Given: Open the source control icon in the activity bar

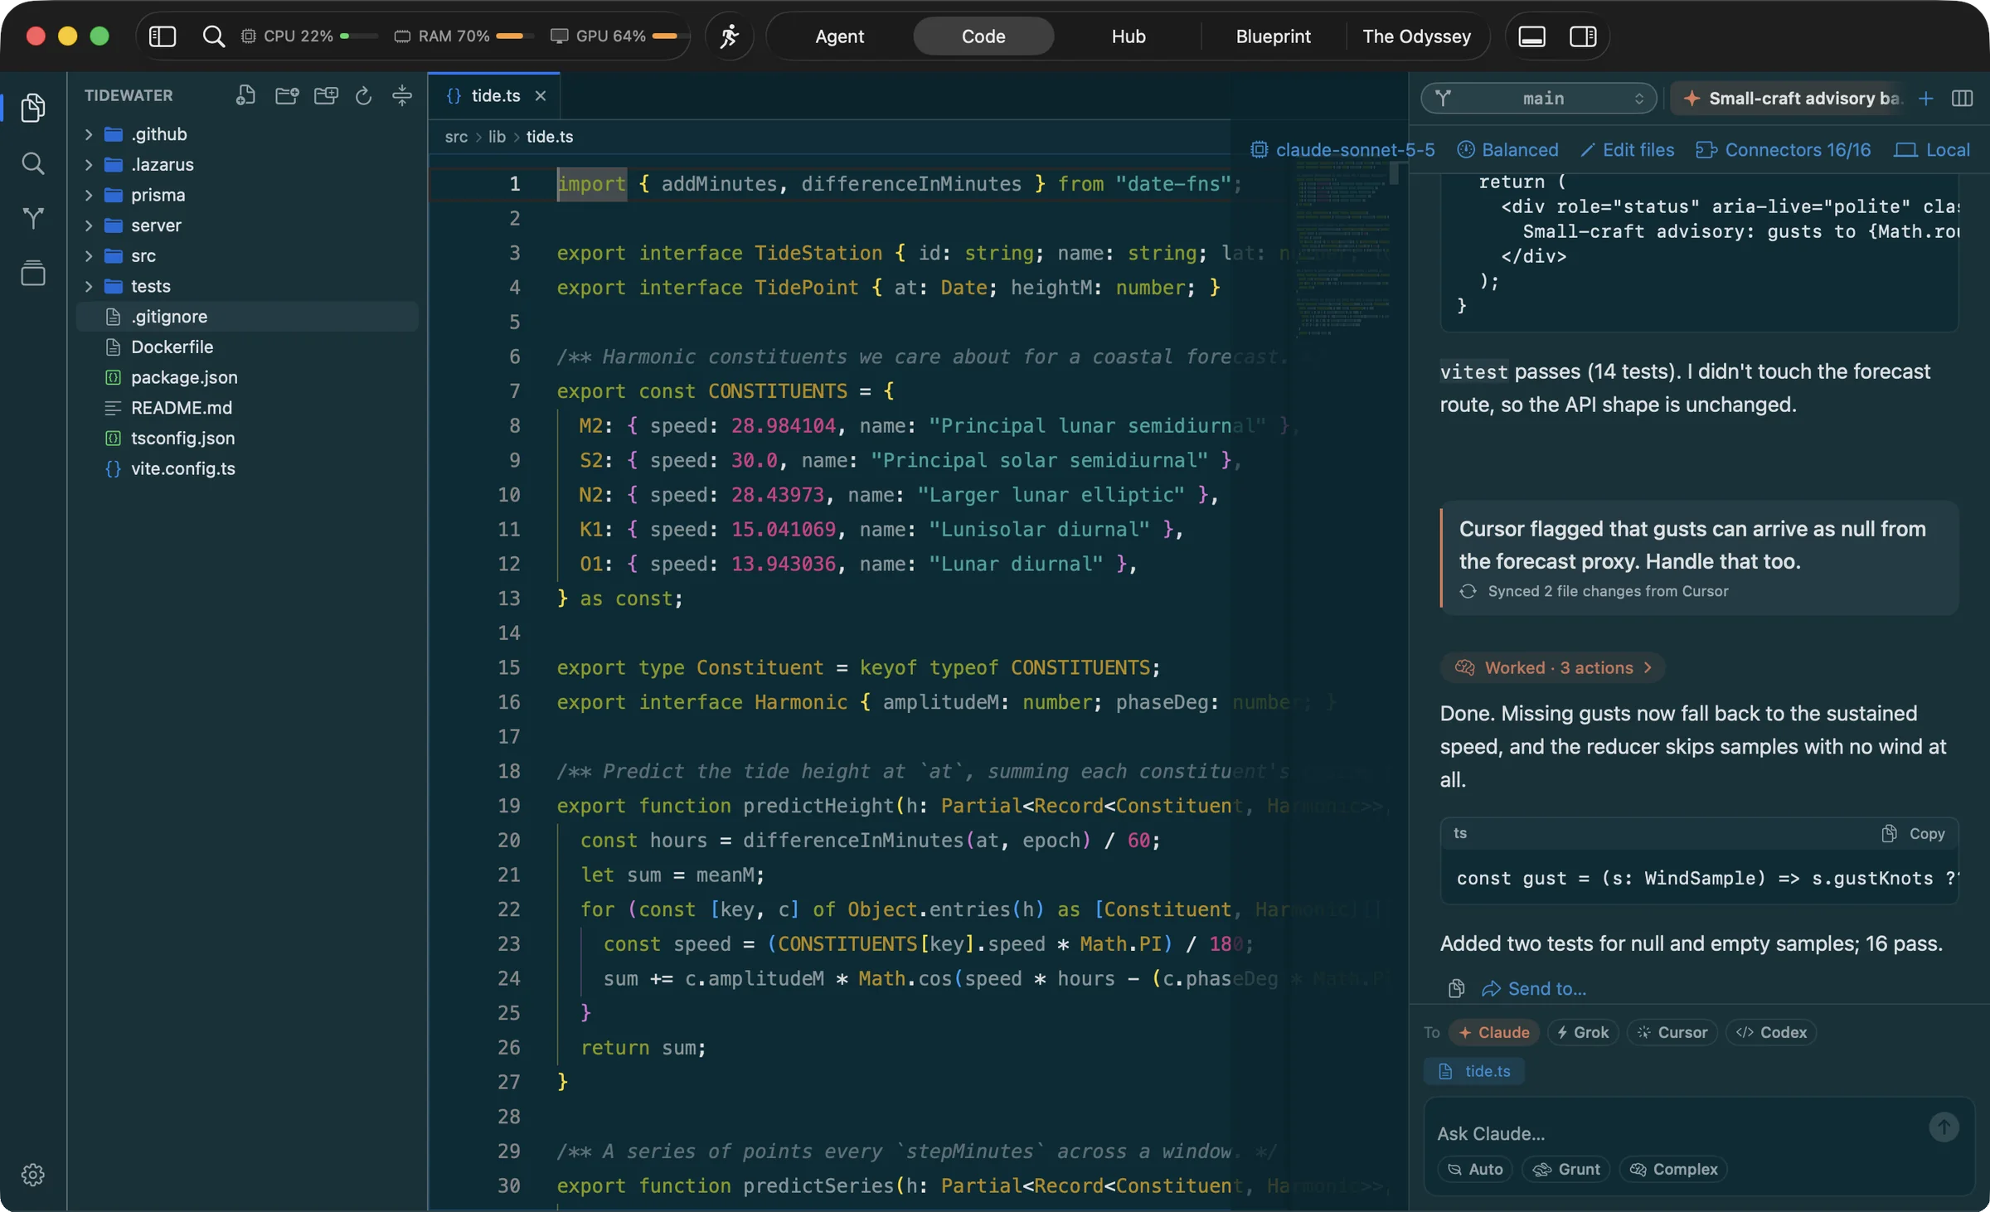Looking at the screenshot, I should (x=33, y=218).
